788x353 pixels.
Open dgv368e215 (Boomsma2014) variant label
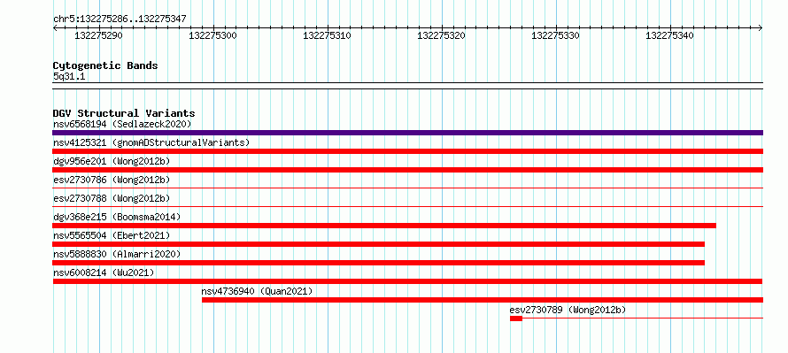point(117,217)
